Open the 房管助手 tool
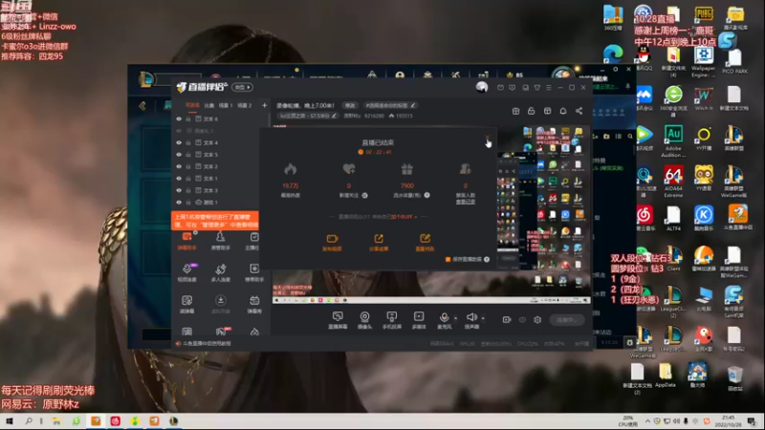This screenshot has width=765, height=430. (x=221, y=242)
